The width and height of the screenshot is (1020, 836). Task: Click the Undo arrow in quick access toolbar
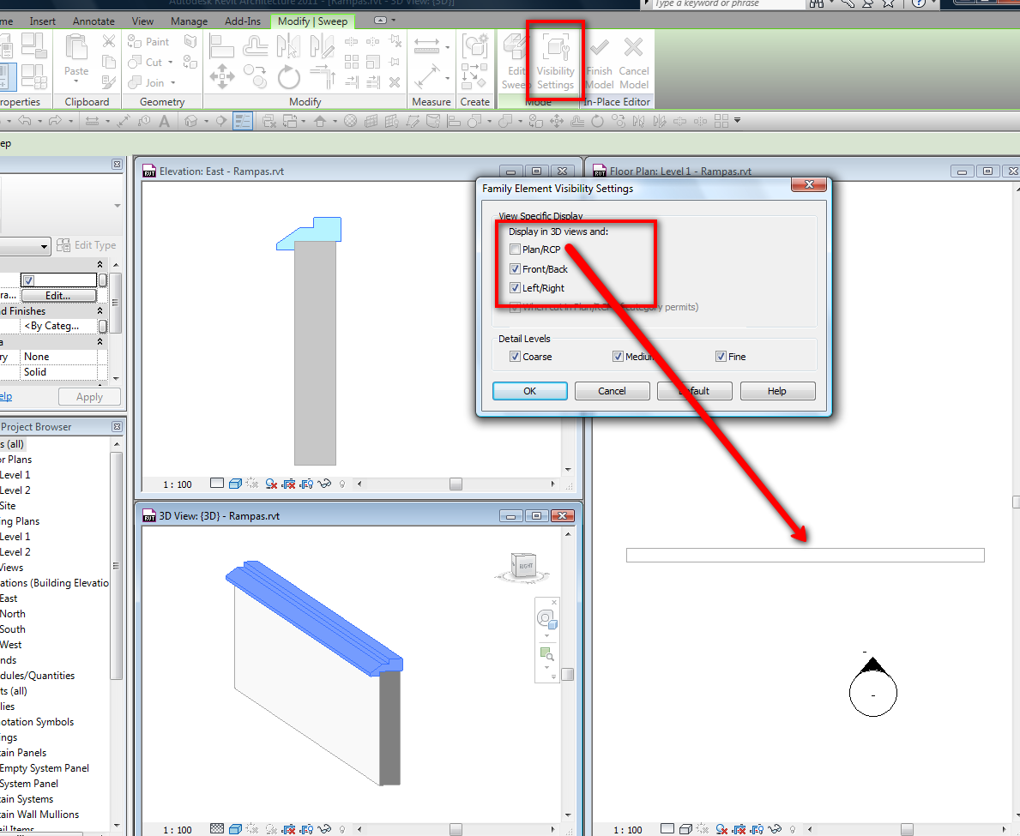[x=25, y=120]
